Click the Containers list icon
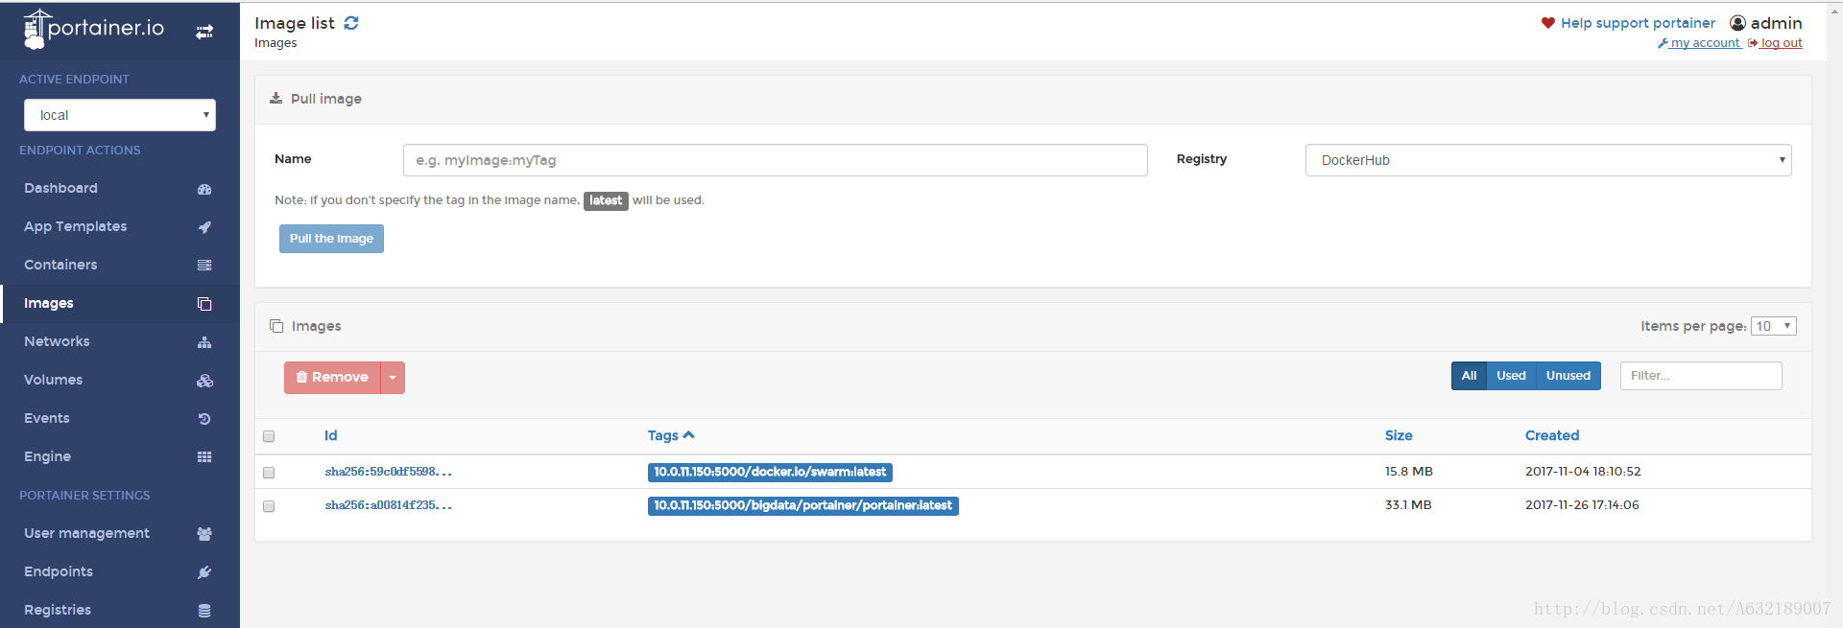 click(x=204, y=266)
